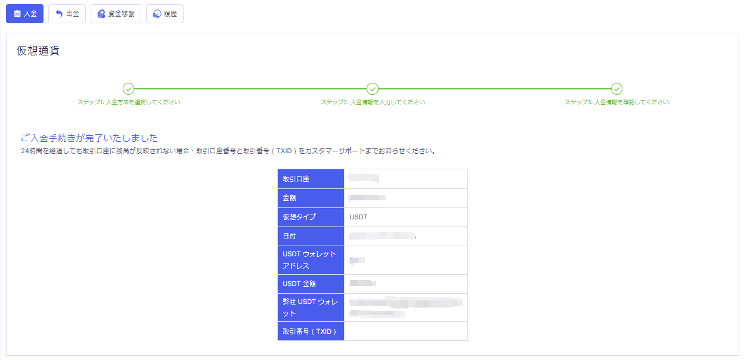Click the 仮想通貨 page heading
The width and height of the screenshot is (744, 360).
coord(38,51)
